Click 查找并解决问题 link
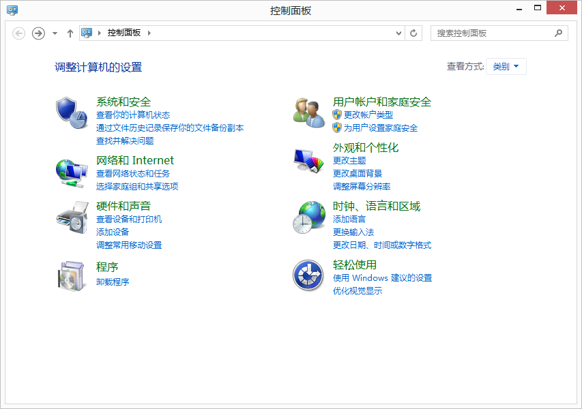The image size is (582, 409). [x=125, y=141]
